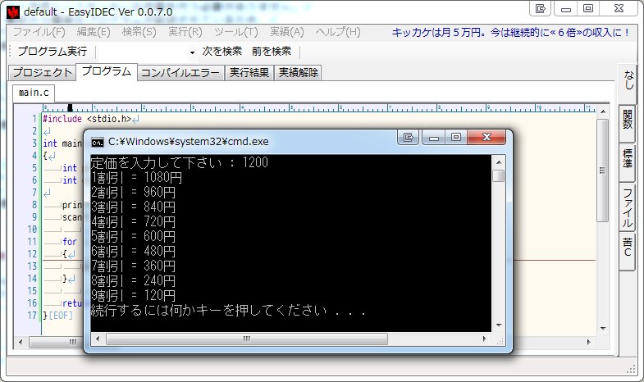This screenshot has width=644, height=382.
Task: Minimize the EasyIDEC window
Action: (x=565, y=8)
